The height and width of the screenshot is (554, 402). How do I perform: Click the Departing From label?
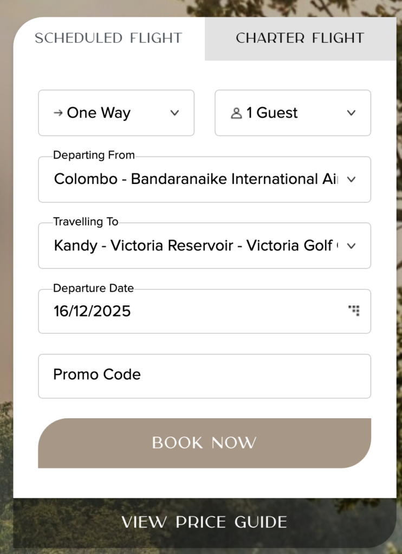(94, 155)
